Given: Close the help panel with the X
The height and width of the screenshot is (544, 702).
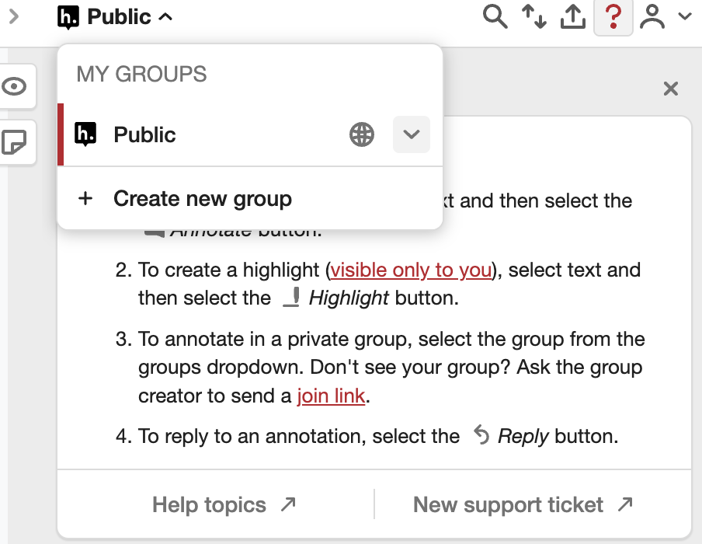Looking at the screenshot, I should 670,89.
